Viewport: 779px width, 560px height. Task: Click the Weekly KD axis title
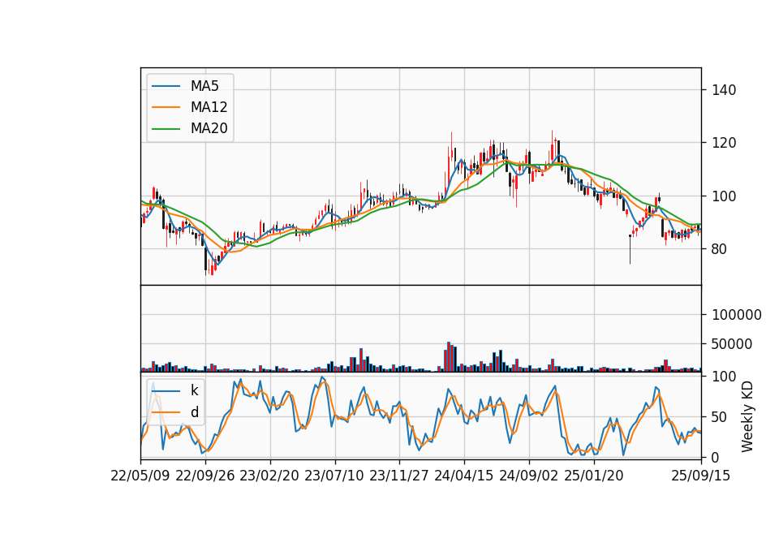tap(747, 417)
